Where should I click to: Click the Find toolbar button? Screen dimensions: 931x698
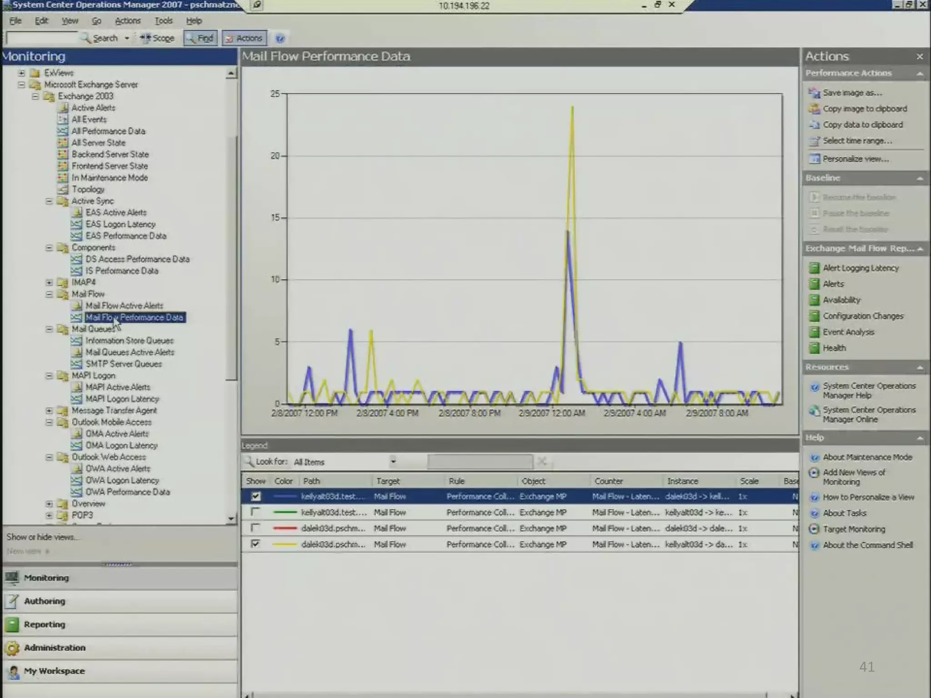(x=200, y=38)
